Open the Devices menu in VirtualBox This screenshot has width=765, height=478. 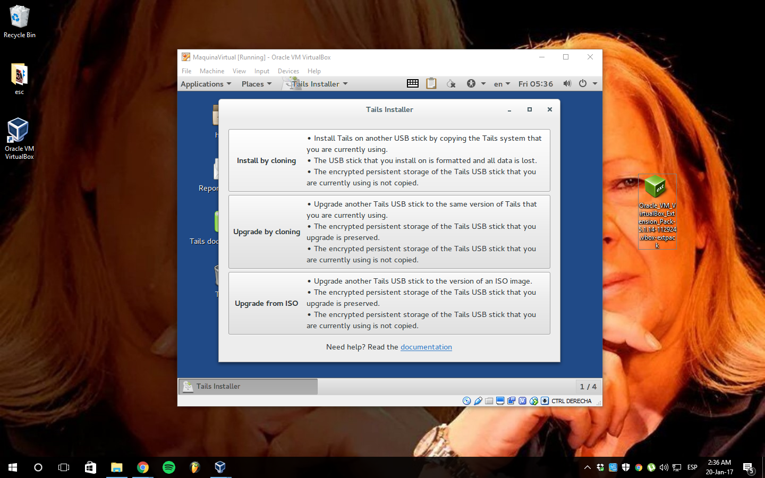(288, 71)
